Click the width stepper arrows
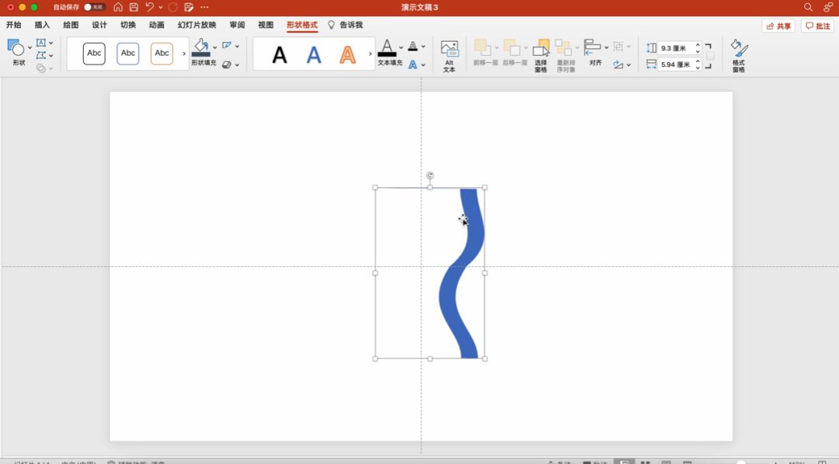Screen dimensions: 839x464 click(698, 64)
